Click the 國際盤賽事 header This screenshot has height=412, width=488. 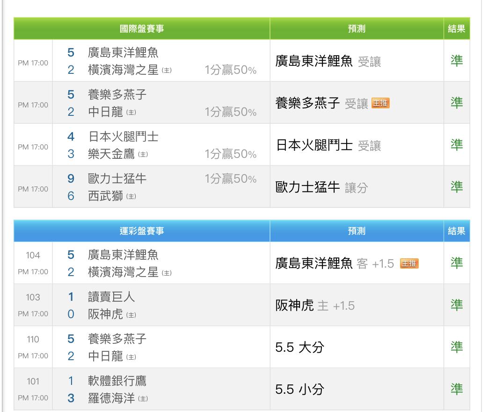click(142, 28)
